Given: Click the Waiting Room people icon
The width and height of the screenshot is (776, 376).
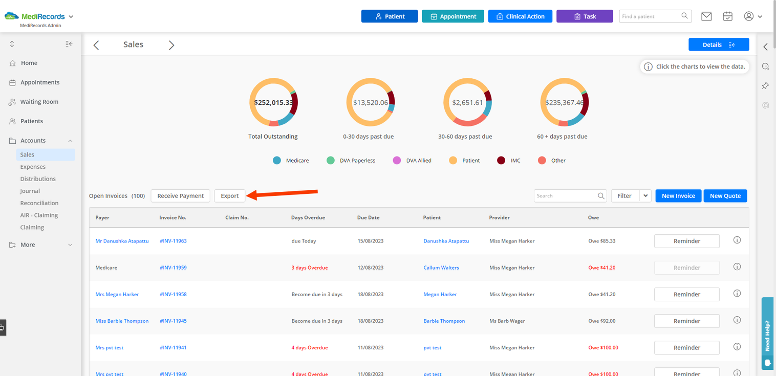Looking at the screenshot, I should coord(12,102).
